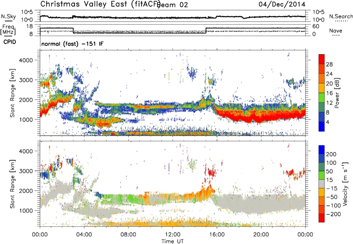Click the N.Search legend label

click(x=341, y=16)
